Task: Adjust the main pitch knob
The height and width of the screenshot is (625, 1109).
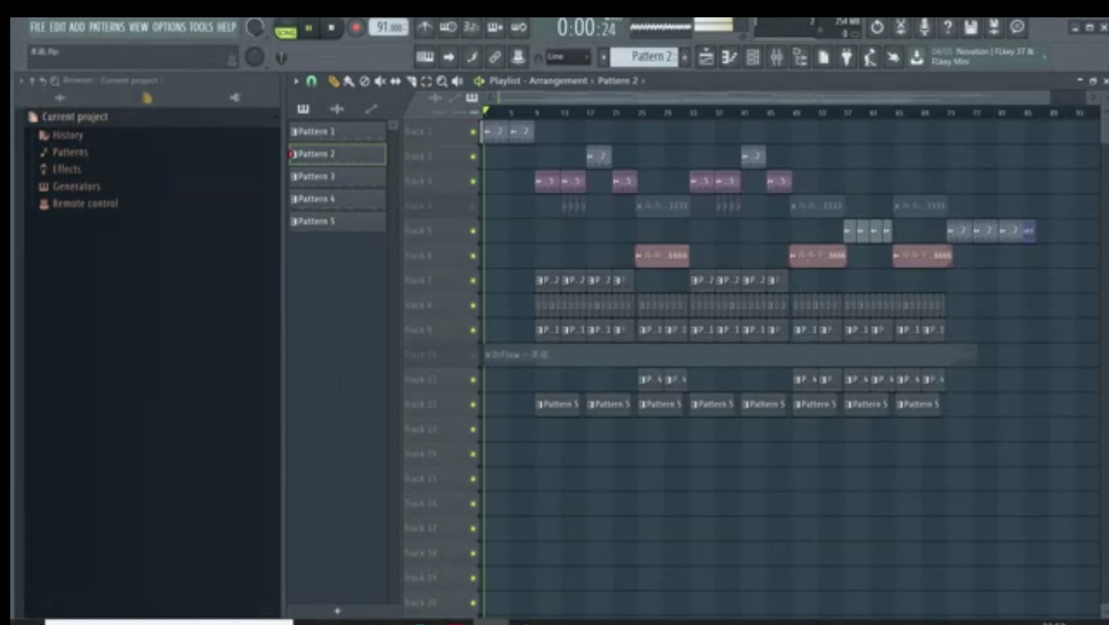Action: coord(255,57)
